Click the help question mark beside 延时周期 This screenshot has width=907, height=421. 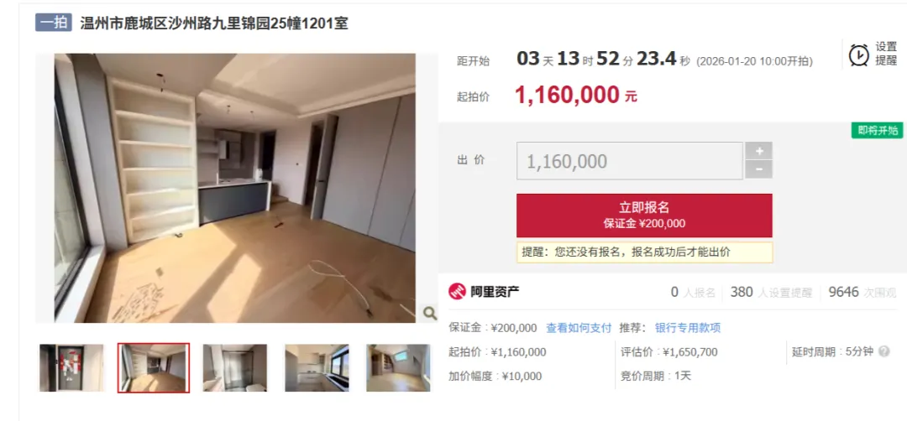coord(883,351)
